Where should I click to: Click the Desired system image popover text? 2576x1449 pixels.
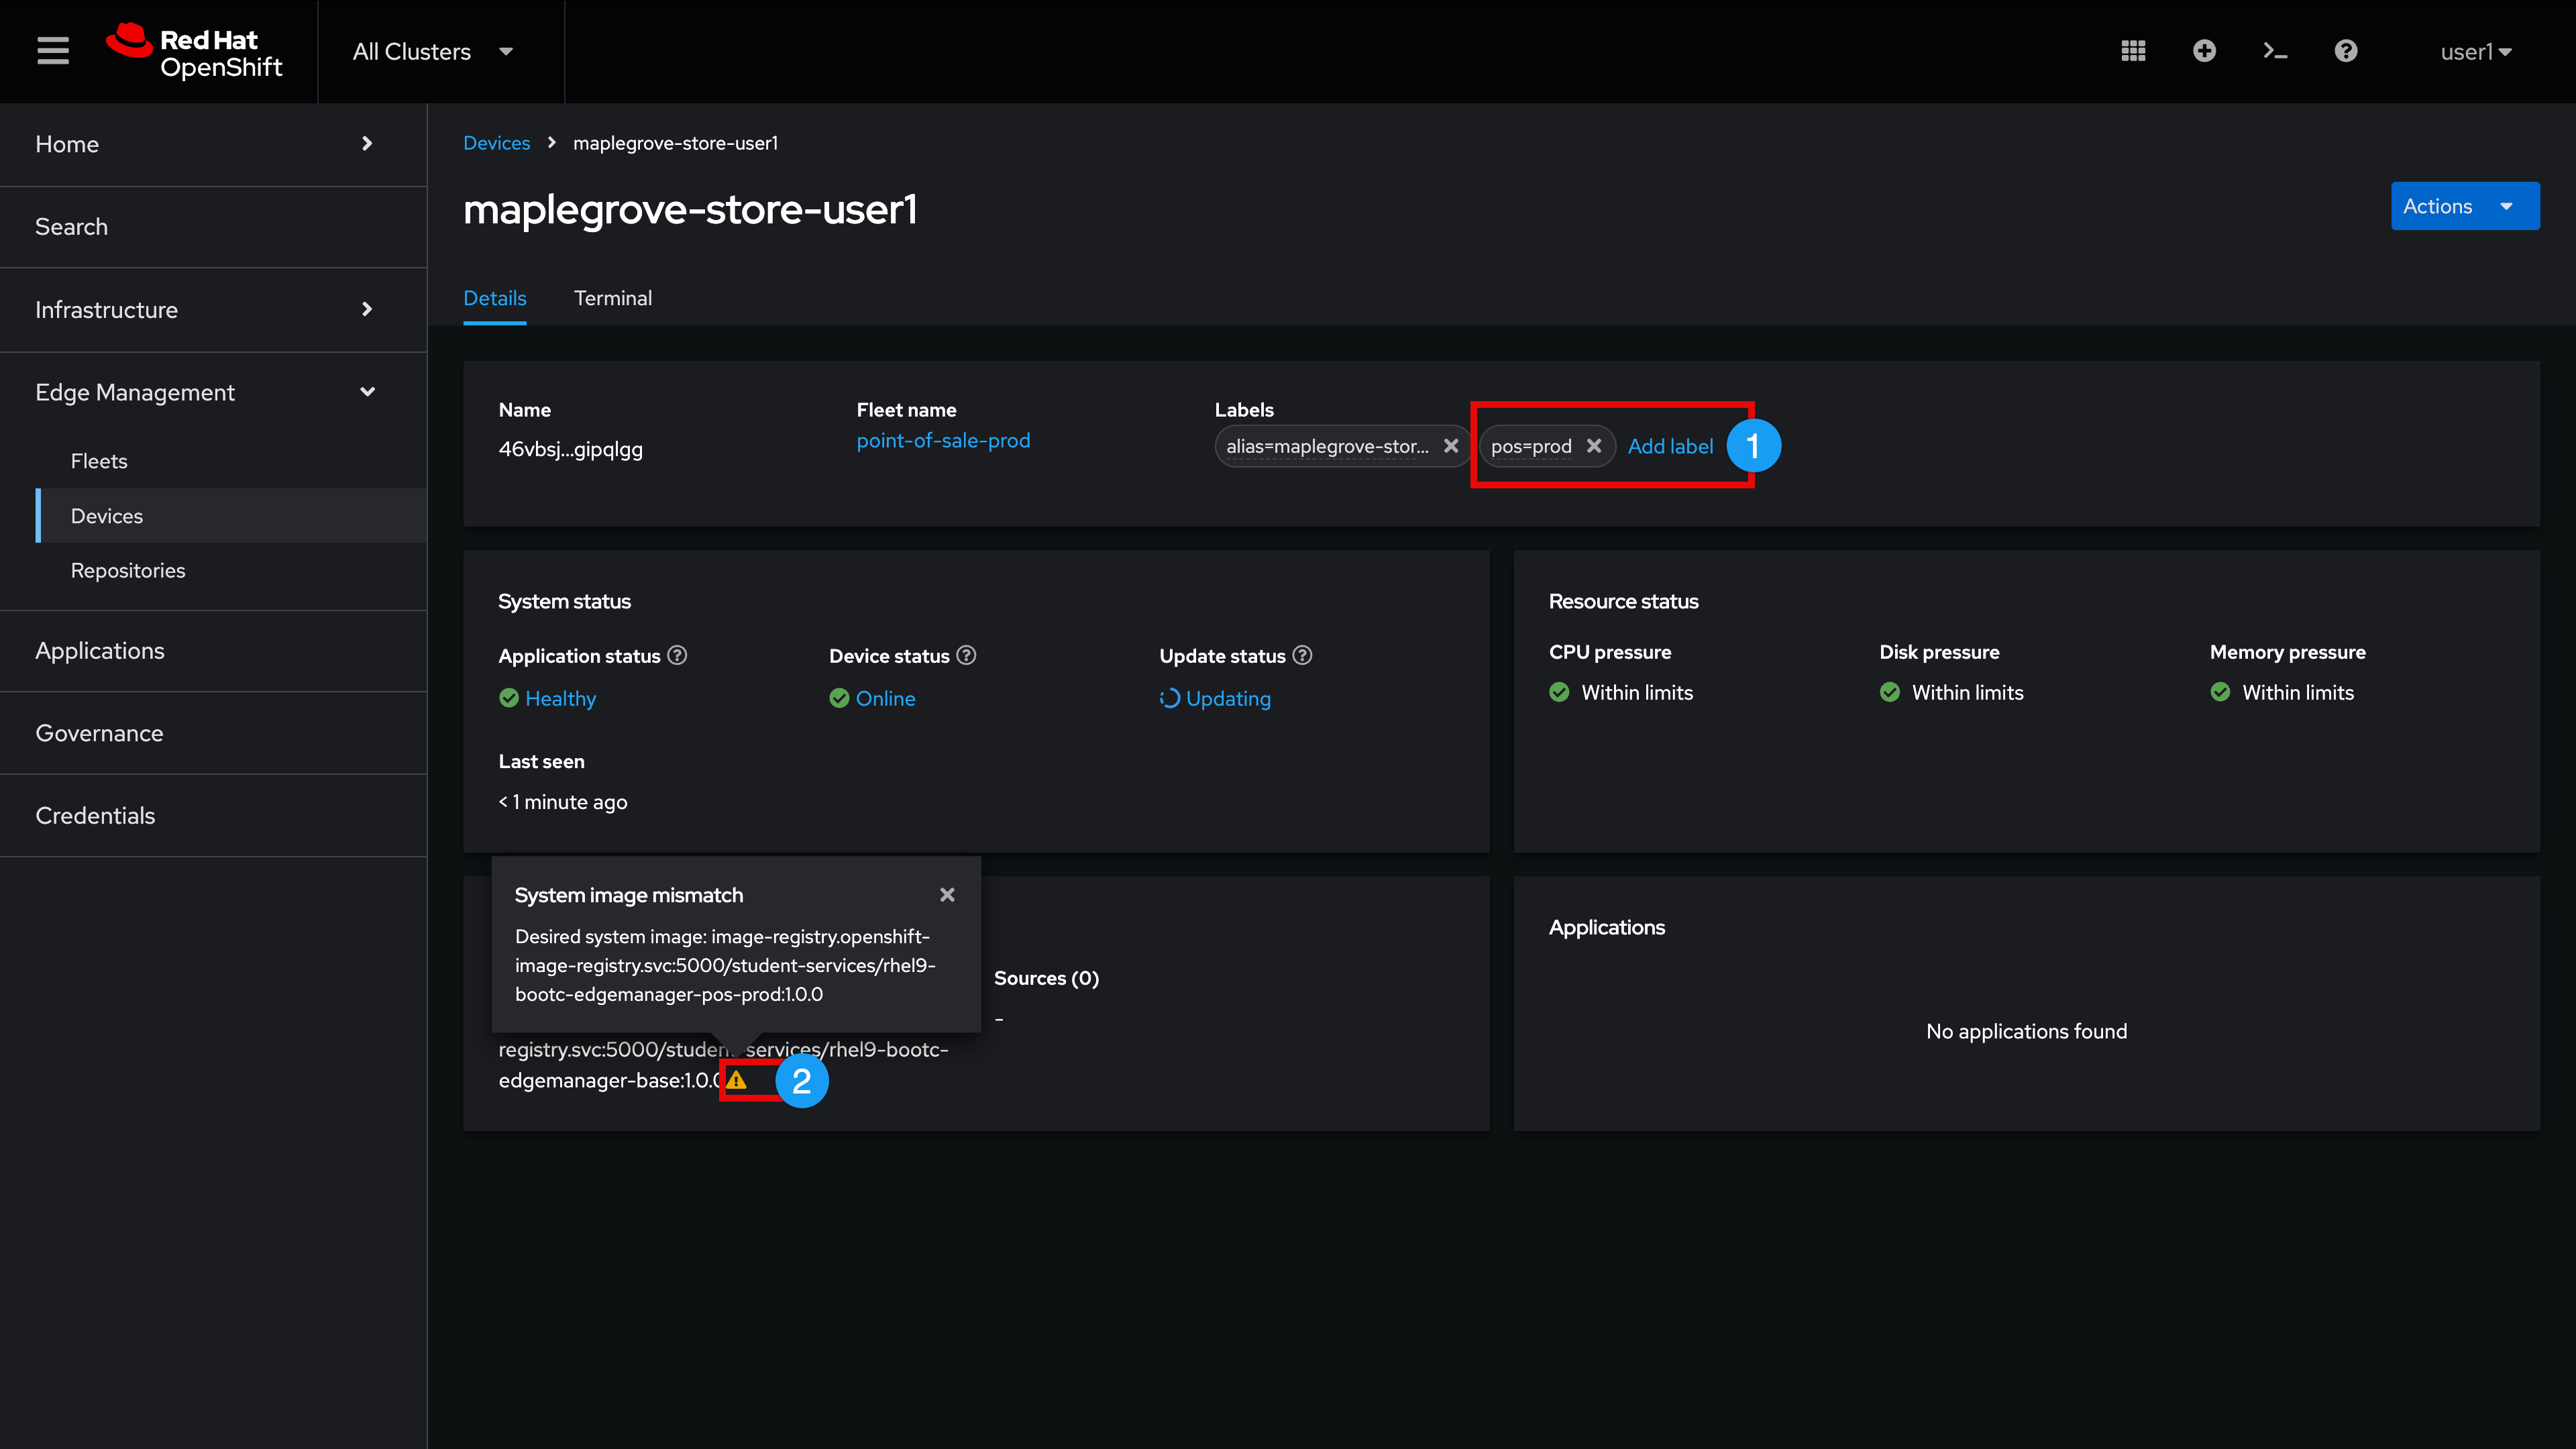click(x=725, y=965)
